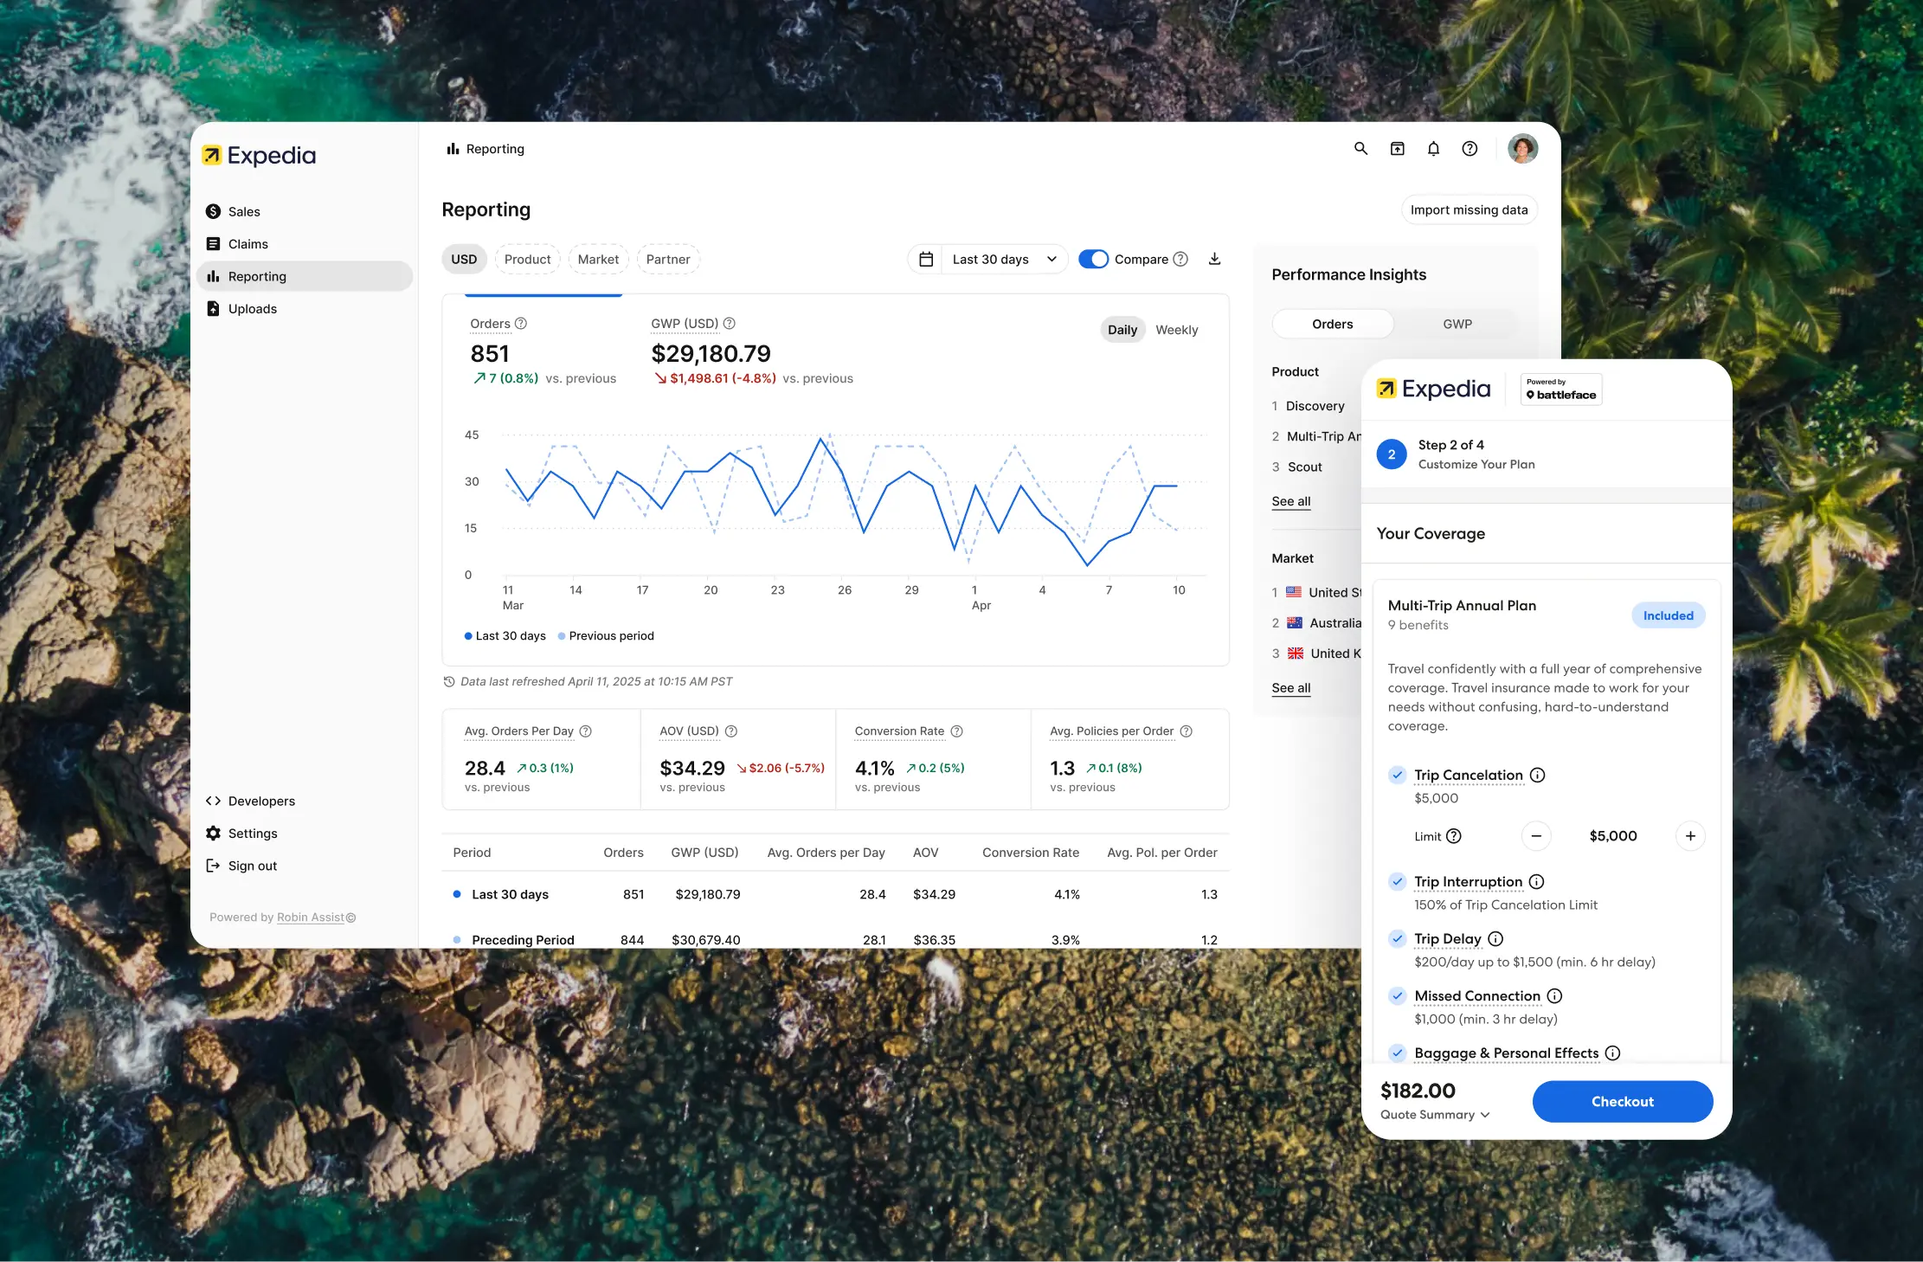Click the help question mark icon in header
The width and height of the screenshot is (1923, 1262).
1470,149
